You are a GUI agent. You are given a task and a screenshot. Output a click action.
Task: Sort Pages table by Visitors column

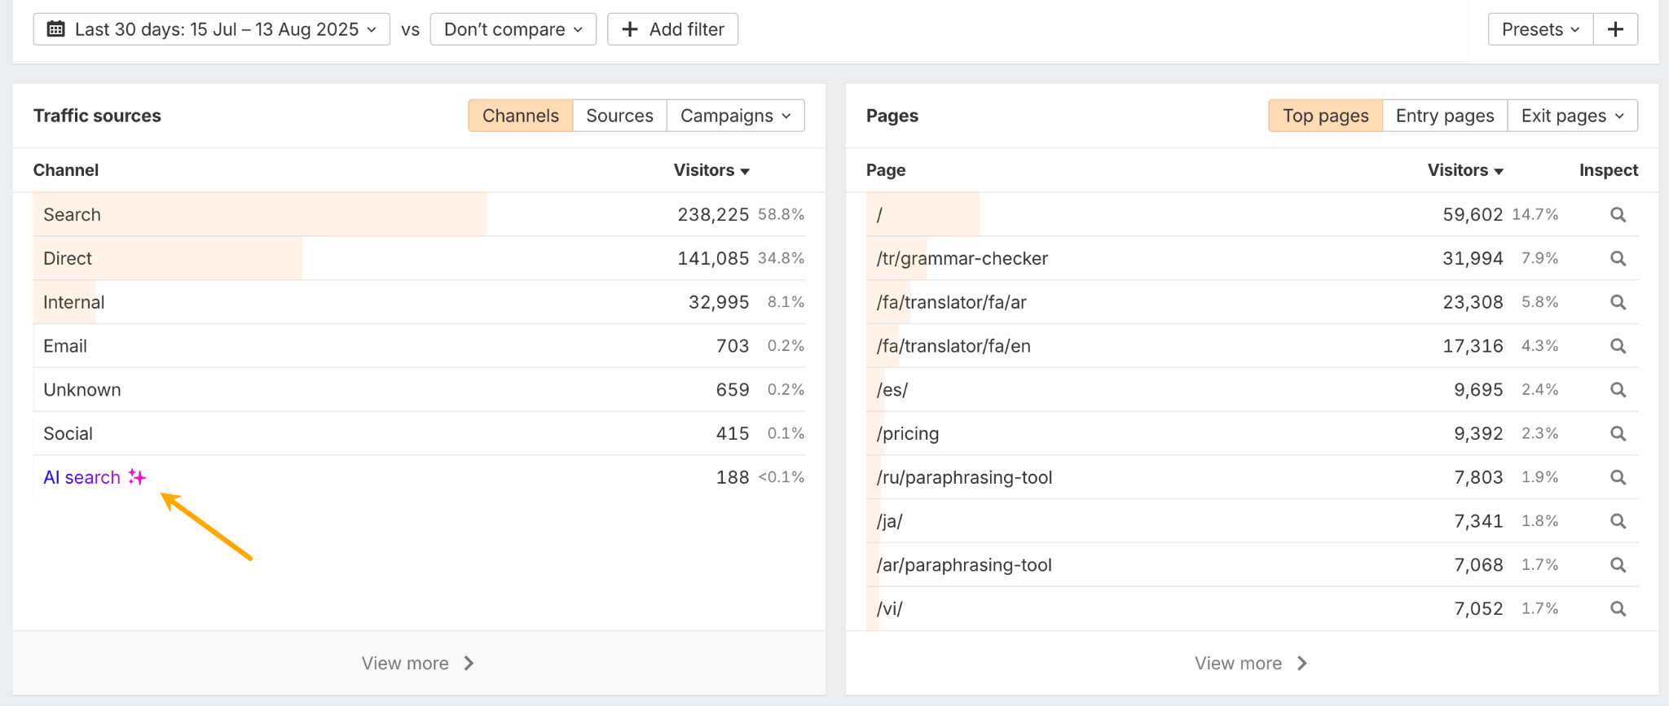[x=1464, y=171]
